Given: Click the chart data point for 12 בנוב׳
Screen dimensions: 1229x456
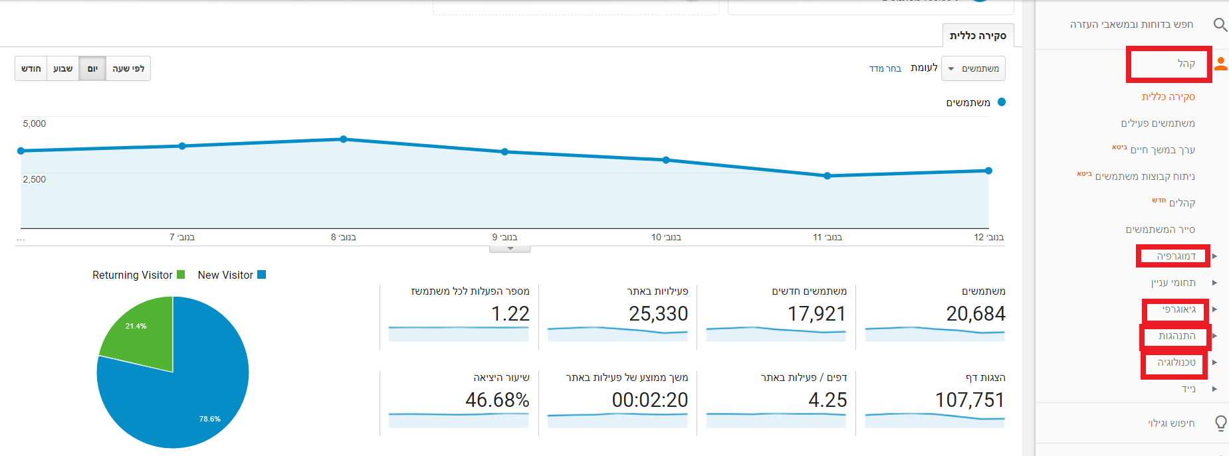Looking at the screenshot, I should 988,171.
